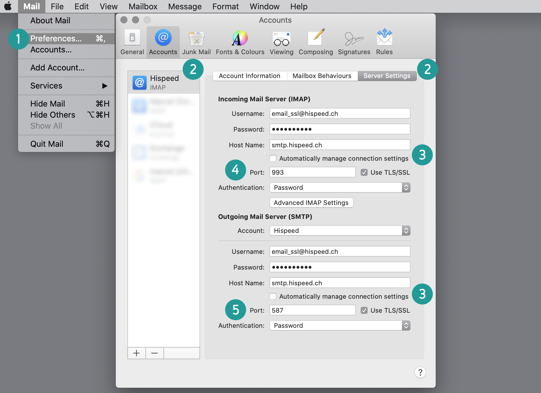This screenshot has width=541, height=393.
Task: Open Junk Mail preferences
Action: 196,43
